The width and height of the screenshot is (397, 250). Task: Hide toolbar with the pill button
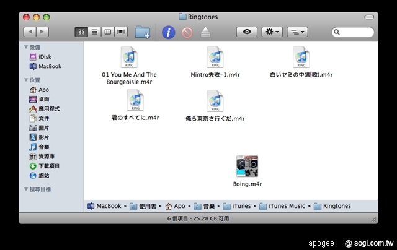369,17
